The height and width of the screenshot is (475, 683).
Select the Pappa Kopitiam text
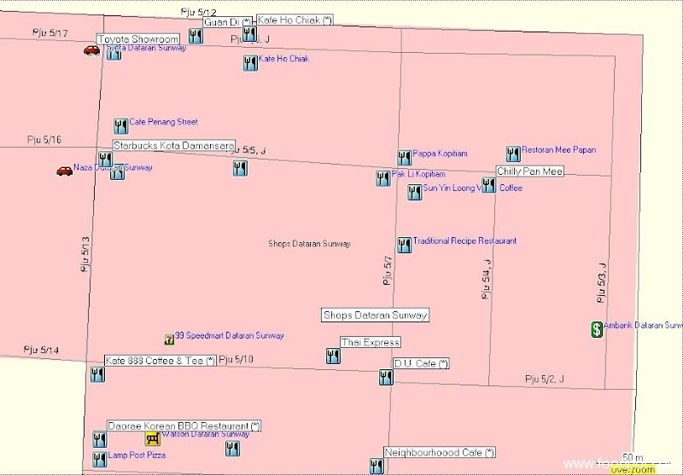440,154
